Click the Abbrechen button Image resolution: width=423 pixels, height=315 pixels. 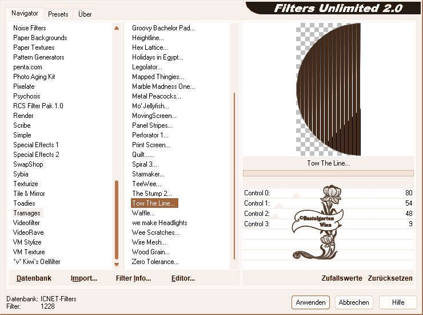[354, 302]
